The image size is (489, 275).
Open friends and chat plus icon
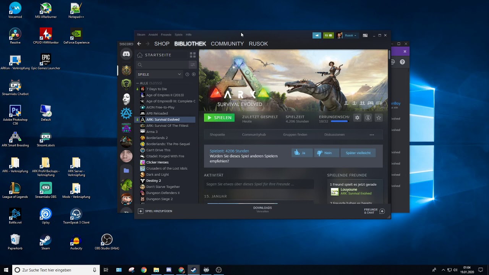[x=382, y=211]
